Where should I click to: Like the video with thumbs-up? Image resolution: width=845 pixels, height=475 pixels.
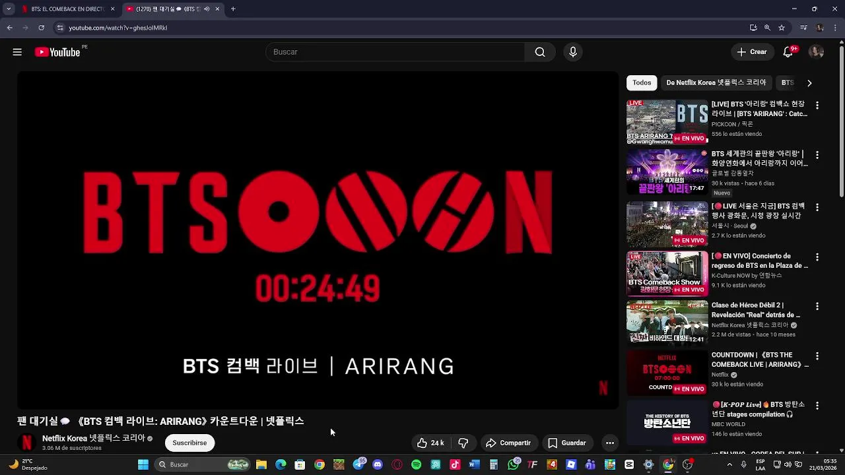click(x=430, y=443)
